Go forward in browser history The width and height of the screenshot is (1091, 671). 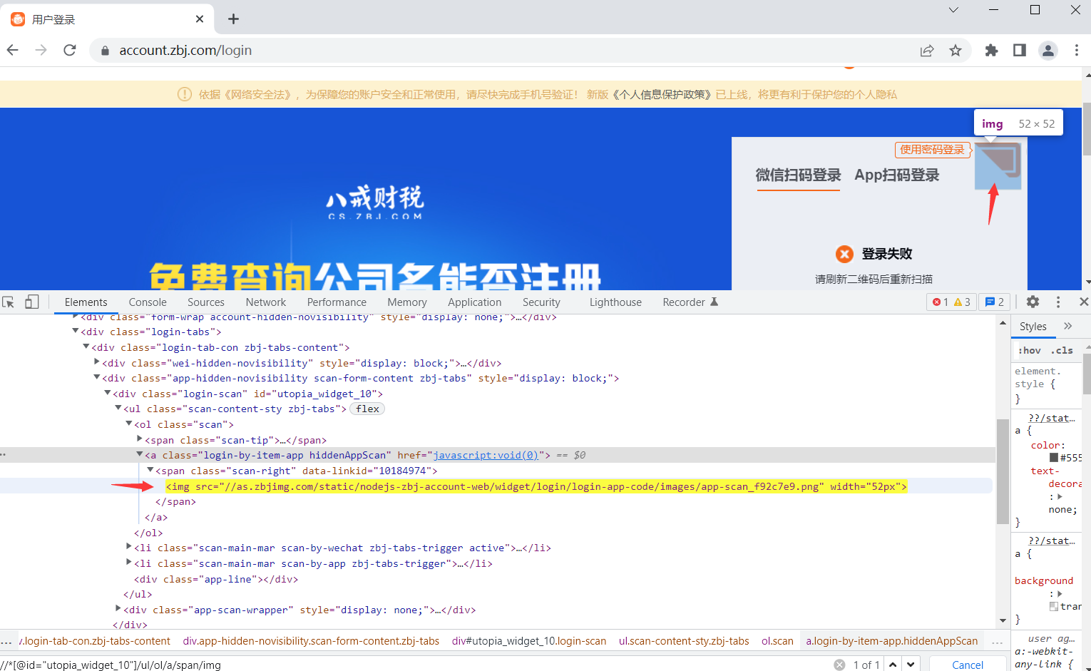point(41,50)
